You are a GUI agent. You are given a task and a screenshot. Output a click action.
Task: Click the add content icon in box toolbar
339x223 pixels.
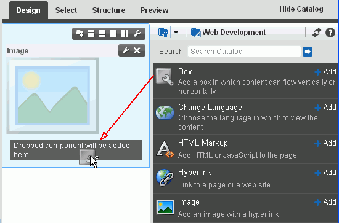coord(80,34)
